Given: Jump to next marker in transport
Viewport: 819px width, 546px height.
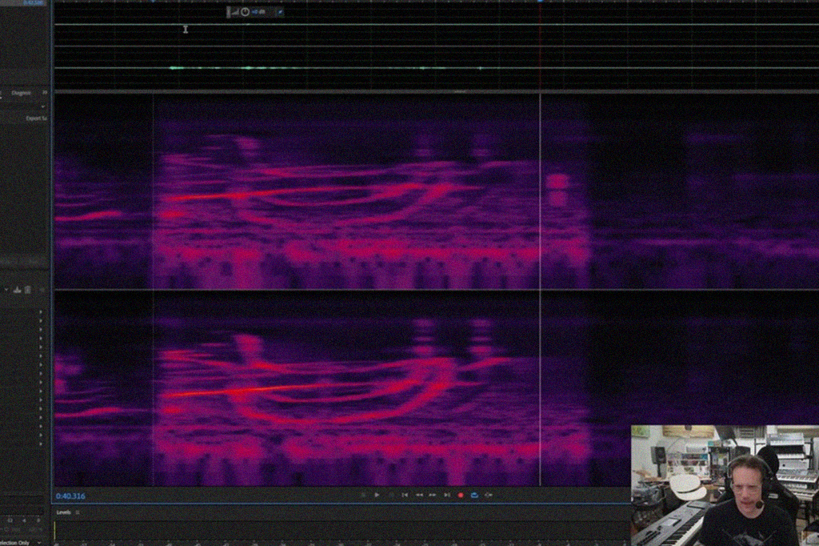Looking at the screenshot, I should click(x=446, y=496).
